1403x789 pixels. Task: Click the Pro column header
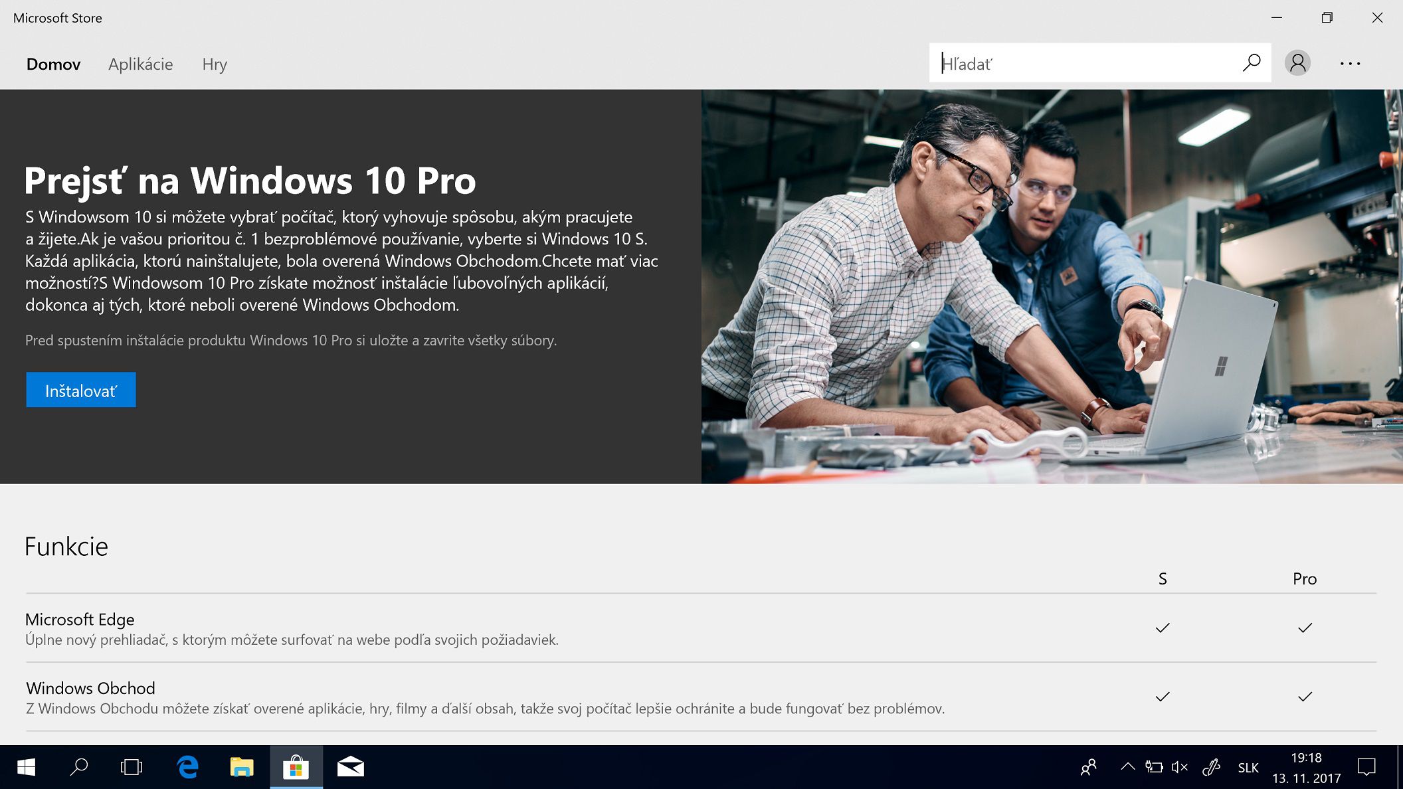coord(1305,579)
